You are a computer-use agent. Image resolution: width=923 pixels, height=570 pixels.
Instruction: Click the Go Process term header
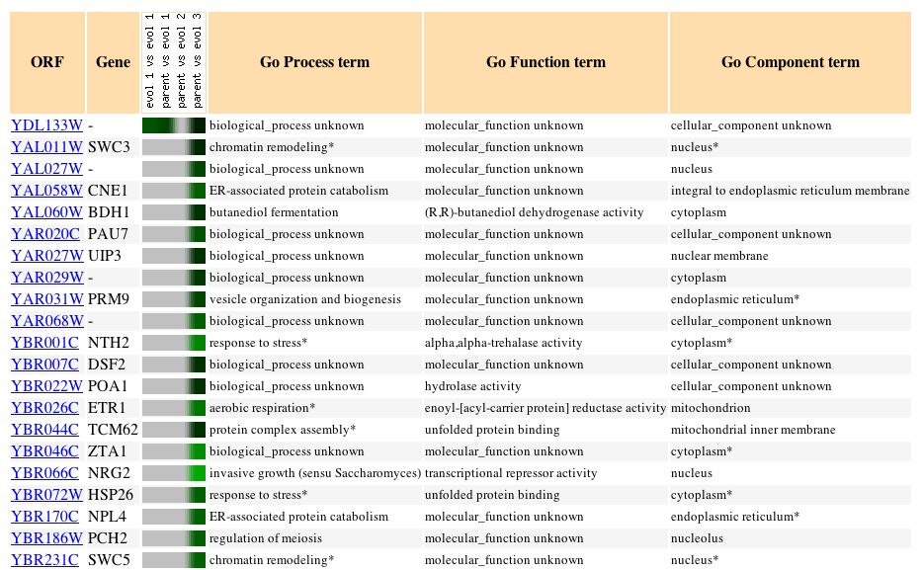coord(314,62)
